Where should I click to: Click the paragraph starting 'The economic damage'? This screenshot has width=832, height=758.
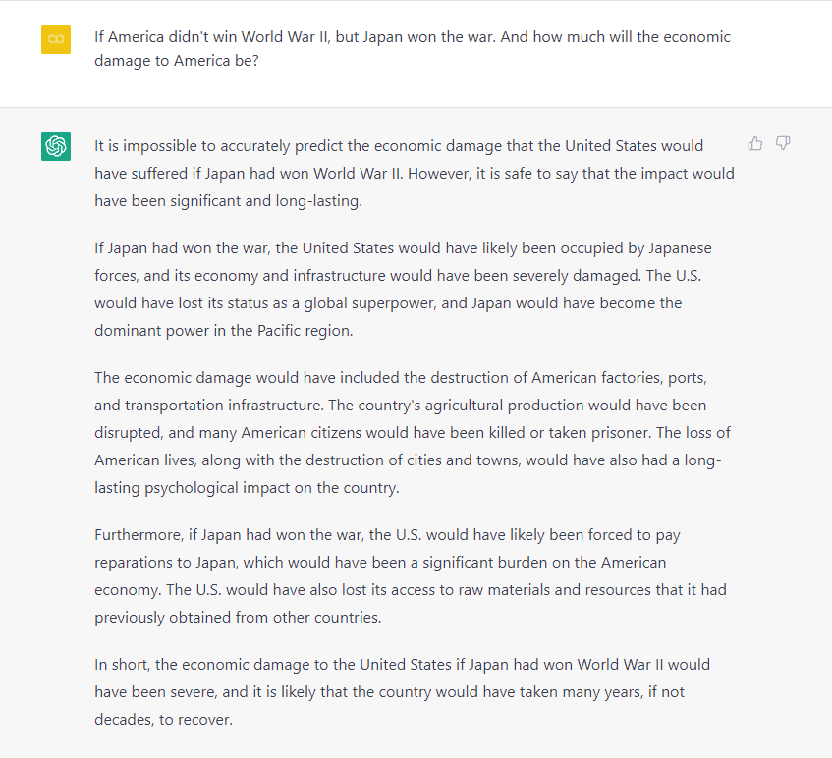pyautogui.click(x=413, y=432)
